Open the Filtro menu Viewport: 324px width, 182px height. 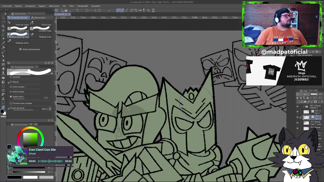point(72,6)
